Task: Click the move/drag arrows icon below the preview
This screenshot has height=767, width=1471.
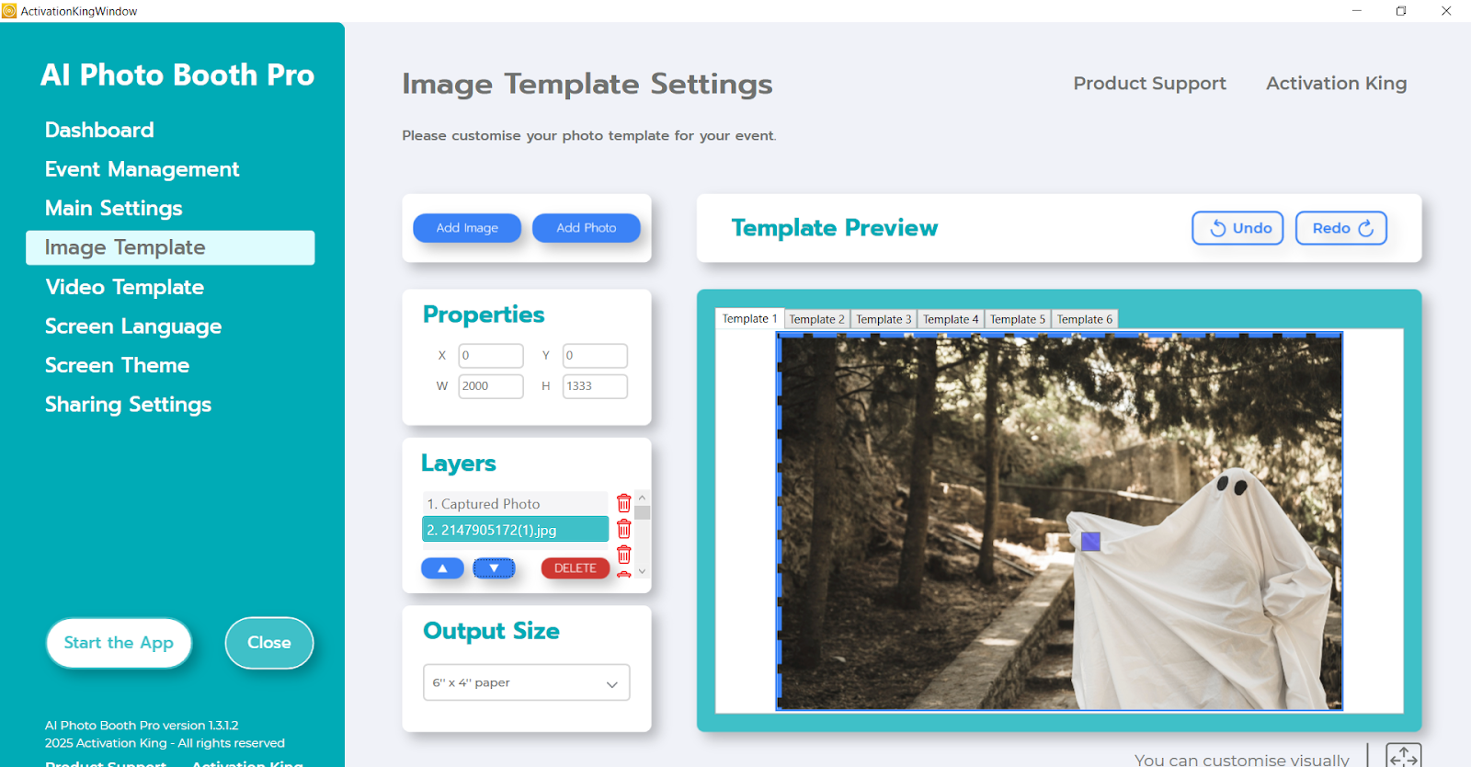Action: click(x=1403, y=756)
